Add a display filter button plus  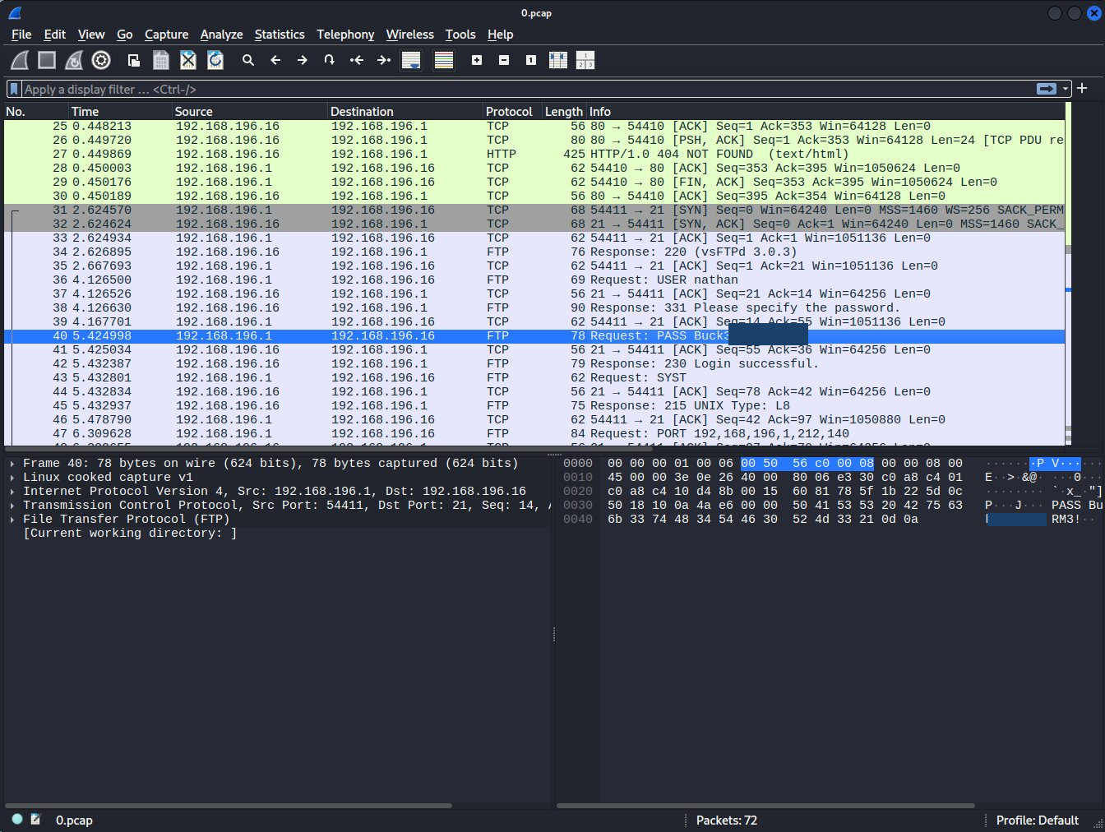(x=1082, y=88)
